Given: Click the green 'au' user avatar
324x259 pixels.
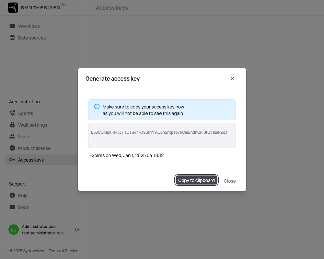Looking at the screenshot, I should (14, 230).
